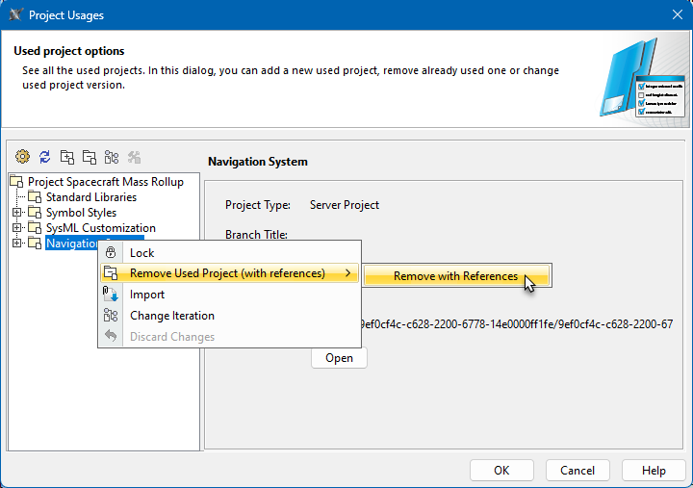The height and width of the screenshot is (488, 693).
Task: Click the Symbol Styles folder icon
Action: pyautogui.click(x=36, y=213)
